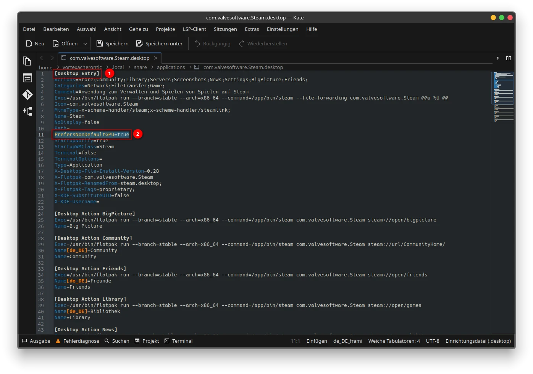Open the Projekte menu

coord(165,29)
